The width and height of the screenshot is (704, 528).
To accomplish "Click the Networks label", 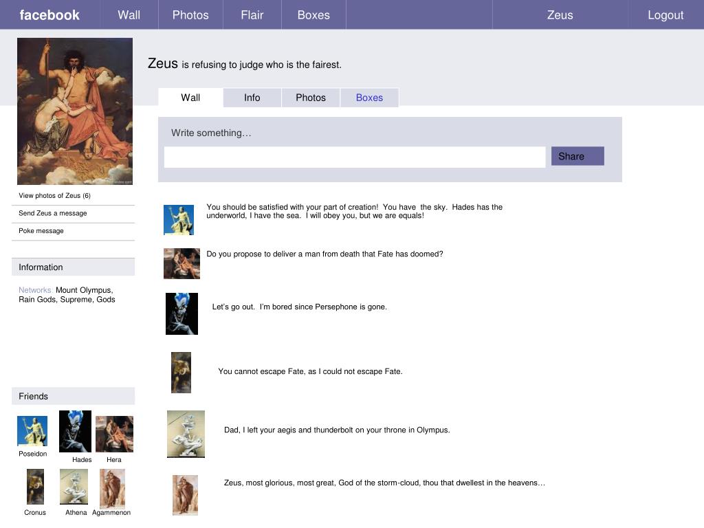I will (36, 290).
